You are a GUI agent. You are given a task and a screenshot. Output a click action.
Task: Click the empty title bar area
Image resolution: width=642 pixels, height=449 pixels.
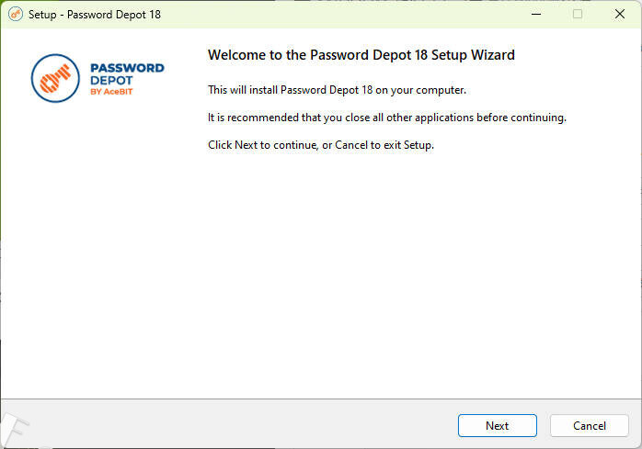click(x=350, y=14)
